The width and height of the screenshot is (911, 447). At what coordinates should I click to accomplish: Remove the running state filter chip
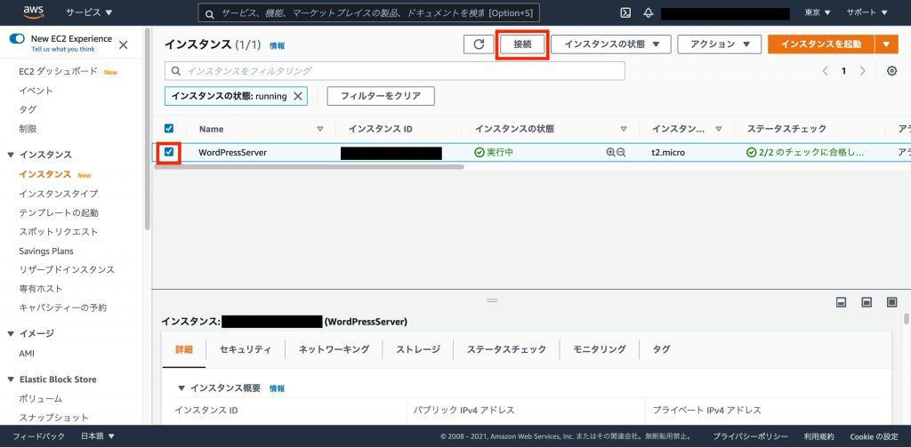pyautogui.click(x=297, y=96)
